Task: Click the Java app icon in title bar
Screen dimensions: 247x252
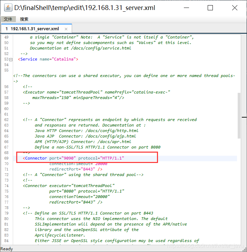Action: click(8, 8)
